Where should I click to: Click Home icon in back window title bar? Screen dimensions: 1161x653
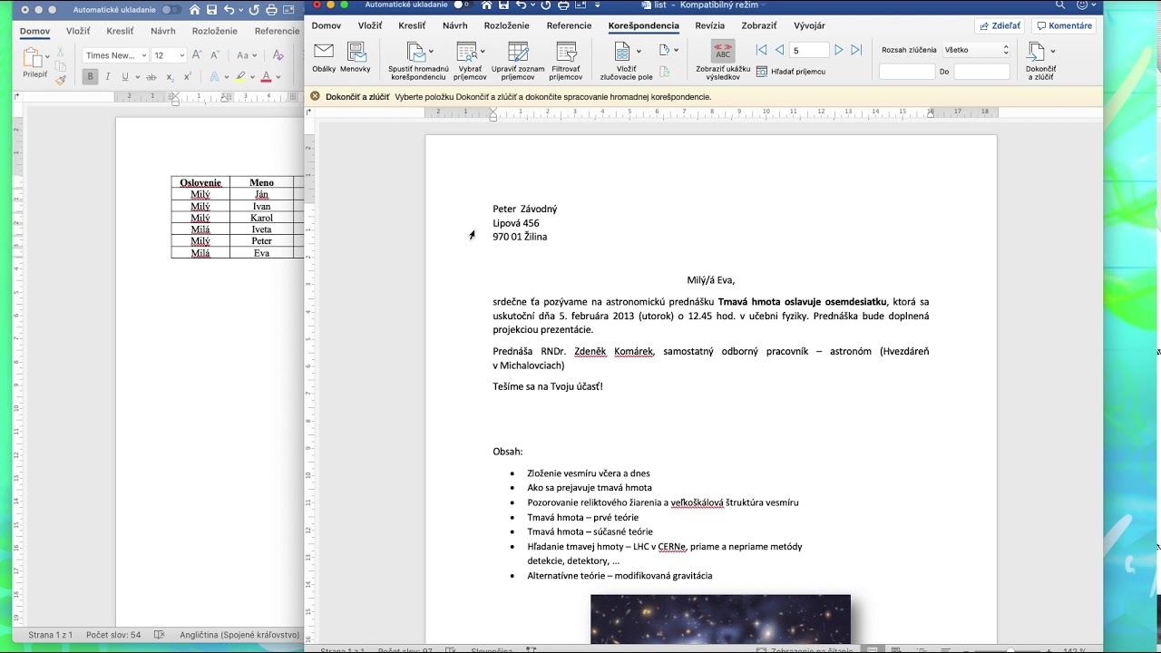click(x=194, y=10)
